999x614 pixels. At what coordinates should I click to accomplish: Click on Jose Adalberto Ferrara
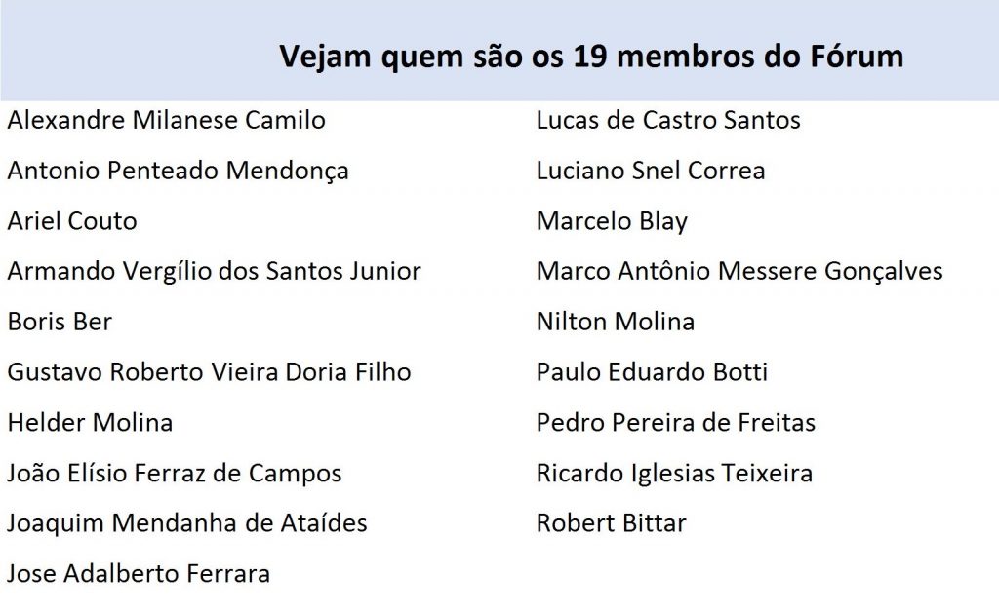point(139,574)
